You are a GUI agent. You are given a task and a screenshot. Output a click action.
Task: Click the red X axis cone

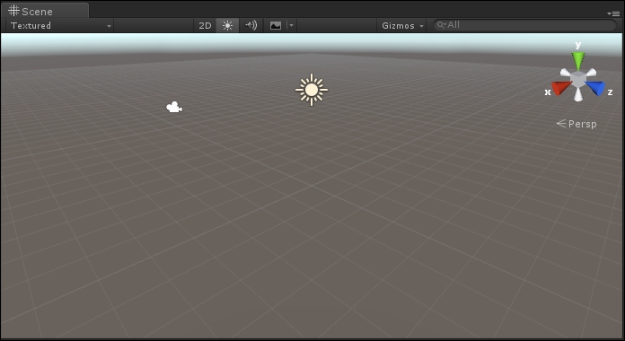pos(561,88)
